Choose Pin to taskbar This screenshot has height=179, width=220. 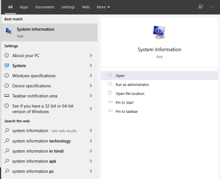pos(127,112)
